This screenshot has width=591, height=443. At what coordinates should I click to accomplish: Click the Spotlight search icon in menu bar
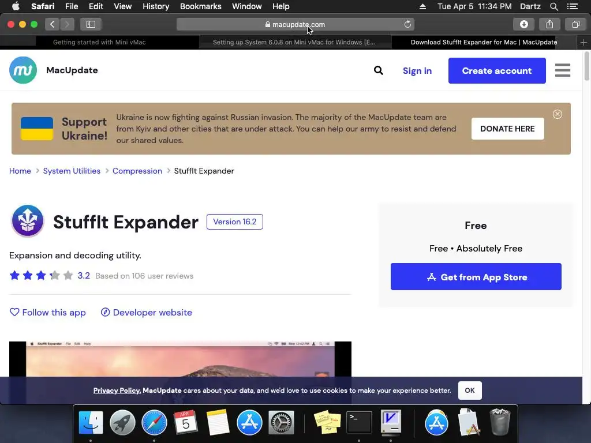553,6
